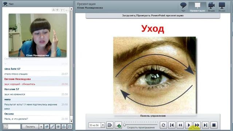This screenshot has width=233, height=131.
Task: Click the repeat/reload playback button
Action: pyautogui.click(x=163, y=125)
